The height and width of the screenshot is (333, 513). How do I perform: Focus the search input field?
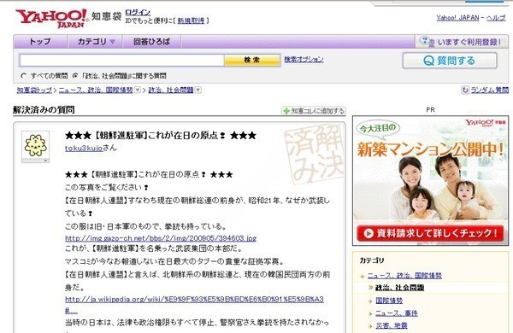point(121,60)
